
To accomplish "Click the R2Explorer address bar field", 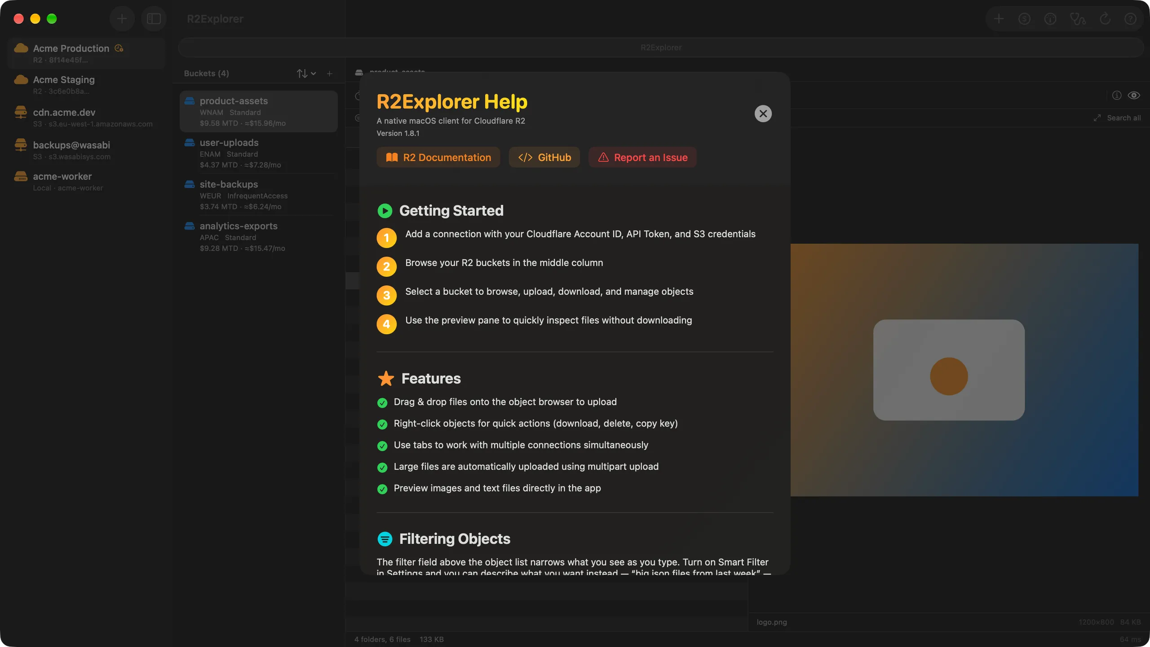I will [660, 48].
